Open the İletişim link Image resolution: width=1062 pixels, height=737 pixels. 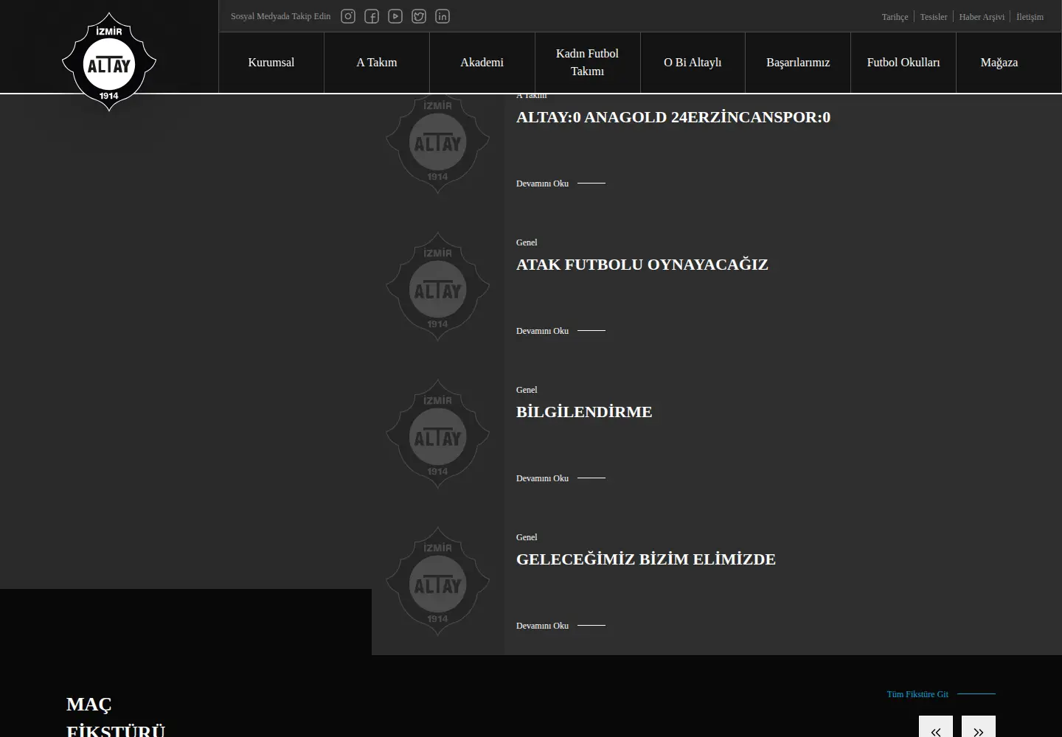point(1030,17)
